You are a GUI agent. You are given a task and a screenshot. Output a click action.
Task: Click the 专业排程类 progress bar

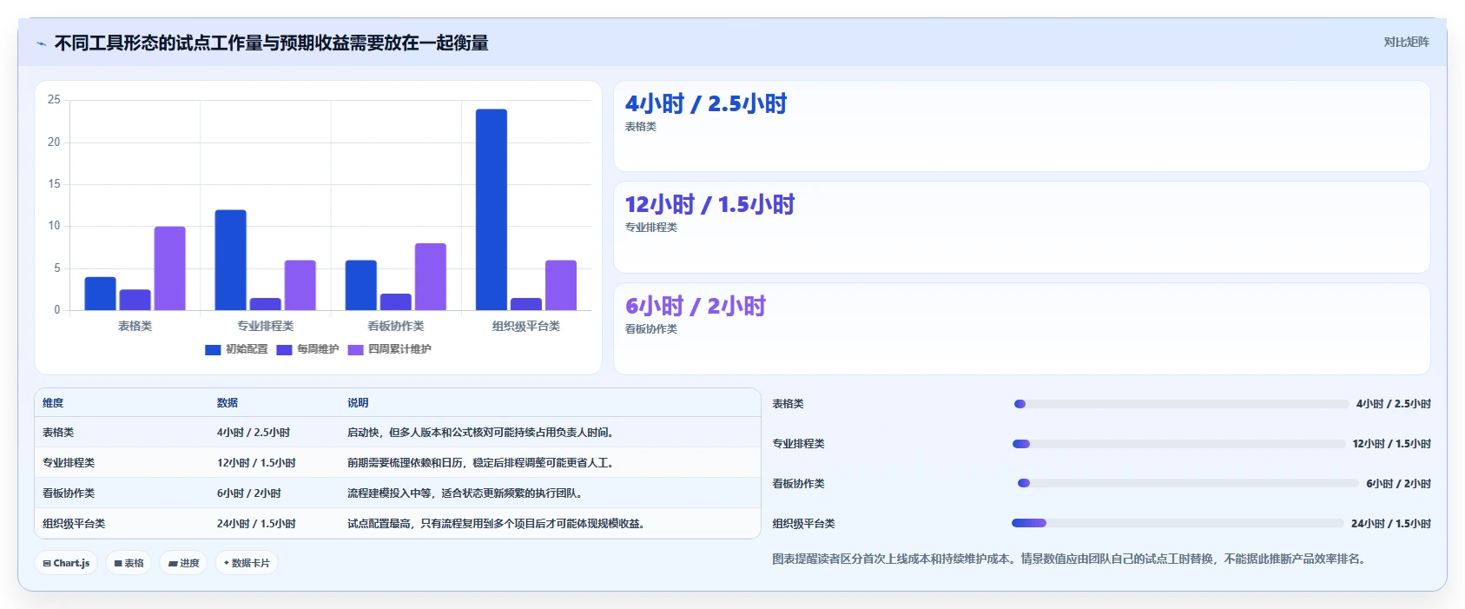coord(1178,444)
